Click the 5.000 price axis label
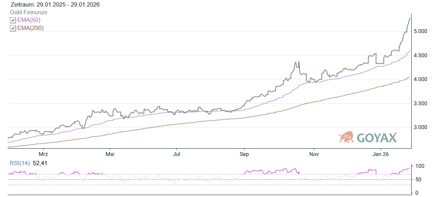 click(x=422, y=31)
